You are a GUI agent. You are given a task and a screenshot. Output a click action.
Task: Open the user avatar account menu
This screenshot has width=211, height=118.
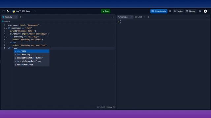tap(205, 11)
